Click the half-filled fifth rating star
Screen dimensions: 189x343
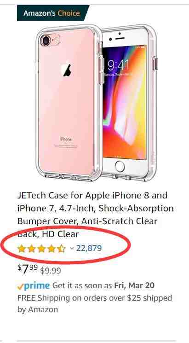point(62,249)
